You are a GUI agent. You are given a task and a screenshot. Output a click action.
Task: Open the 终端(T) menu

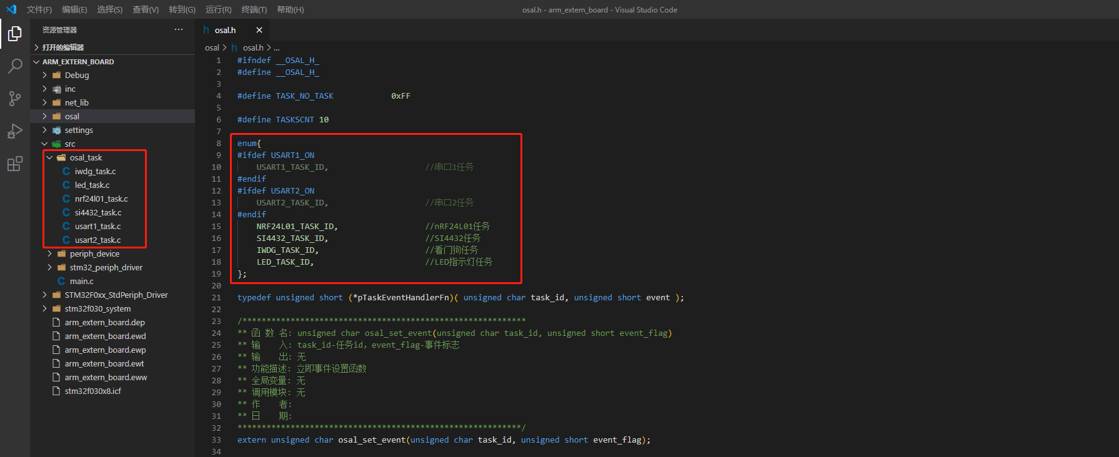254,9
